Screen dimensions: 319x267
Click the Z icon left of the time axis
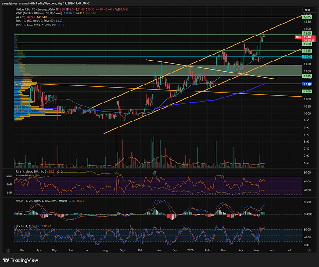8,250
